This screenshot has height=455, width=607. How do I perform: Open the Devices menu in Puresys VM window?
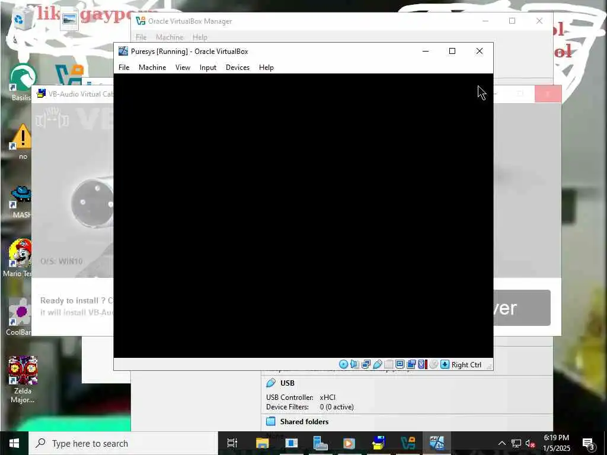pos(237,68)
